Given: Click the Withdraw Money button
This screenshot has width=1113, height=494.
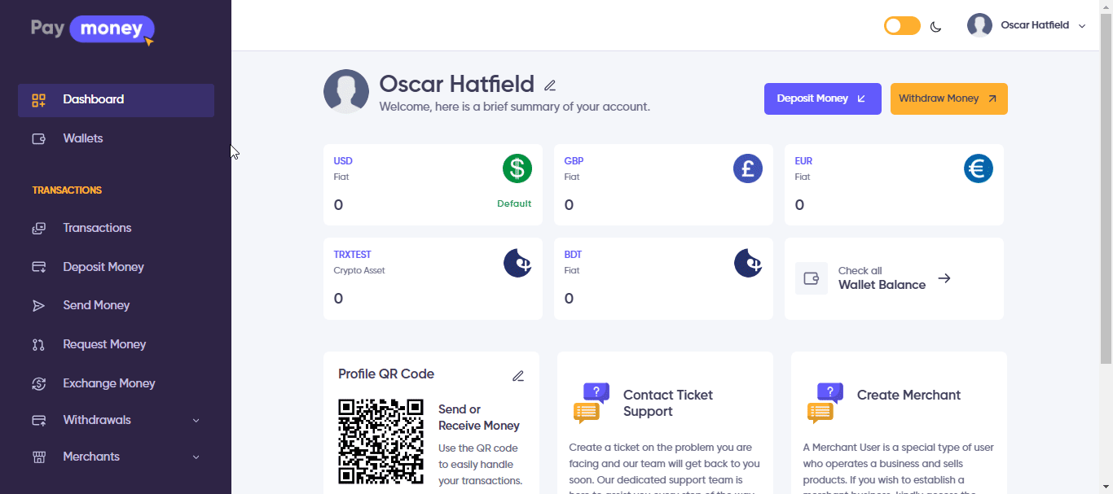Looking at the screenshot, I should [x=948, y=98].
